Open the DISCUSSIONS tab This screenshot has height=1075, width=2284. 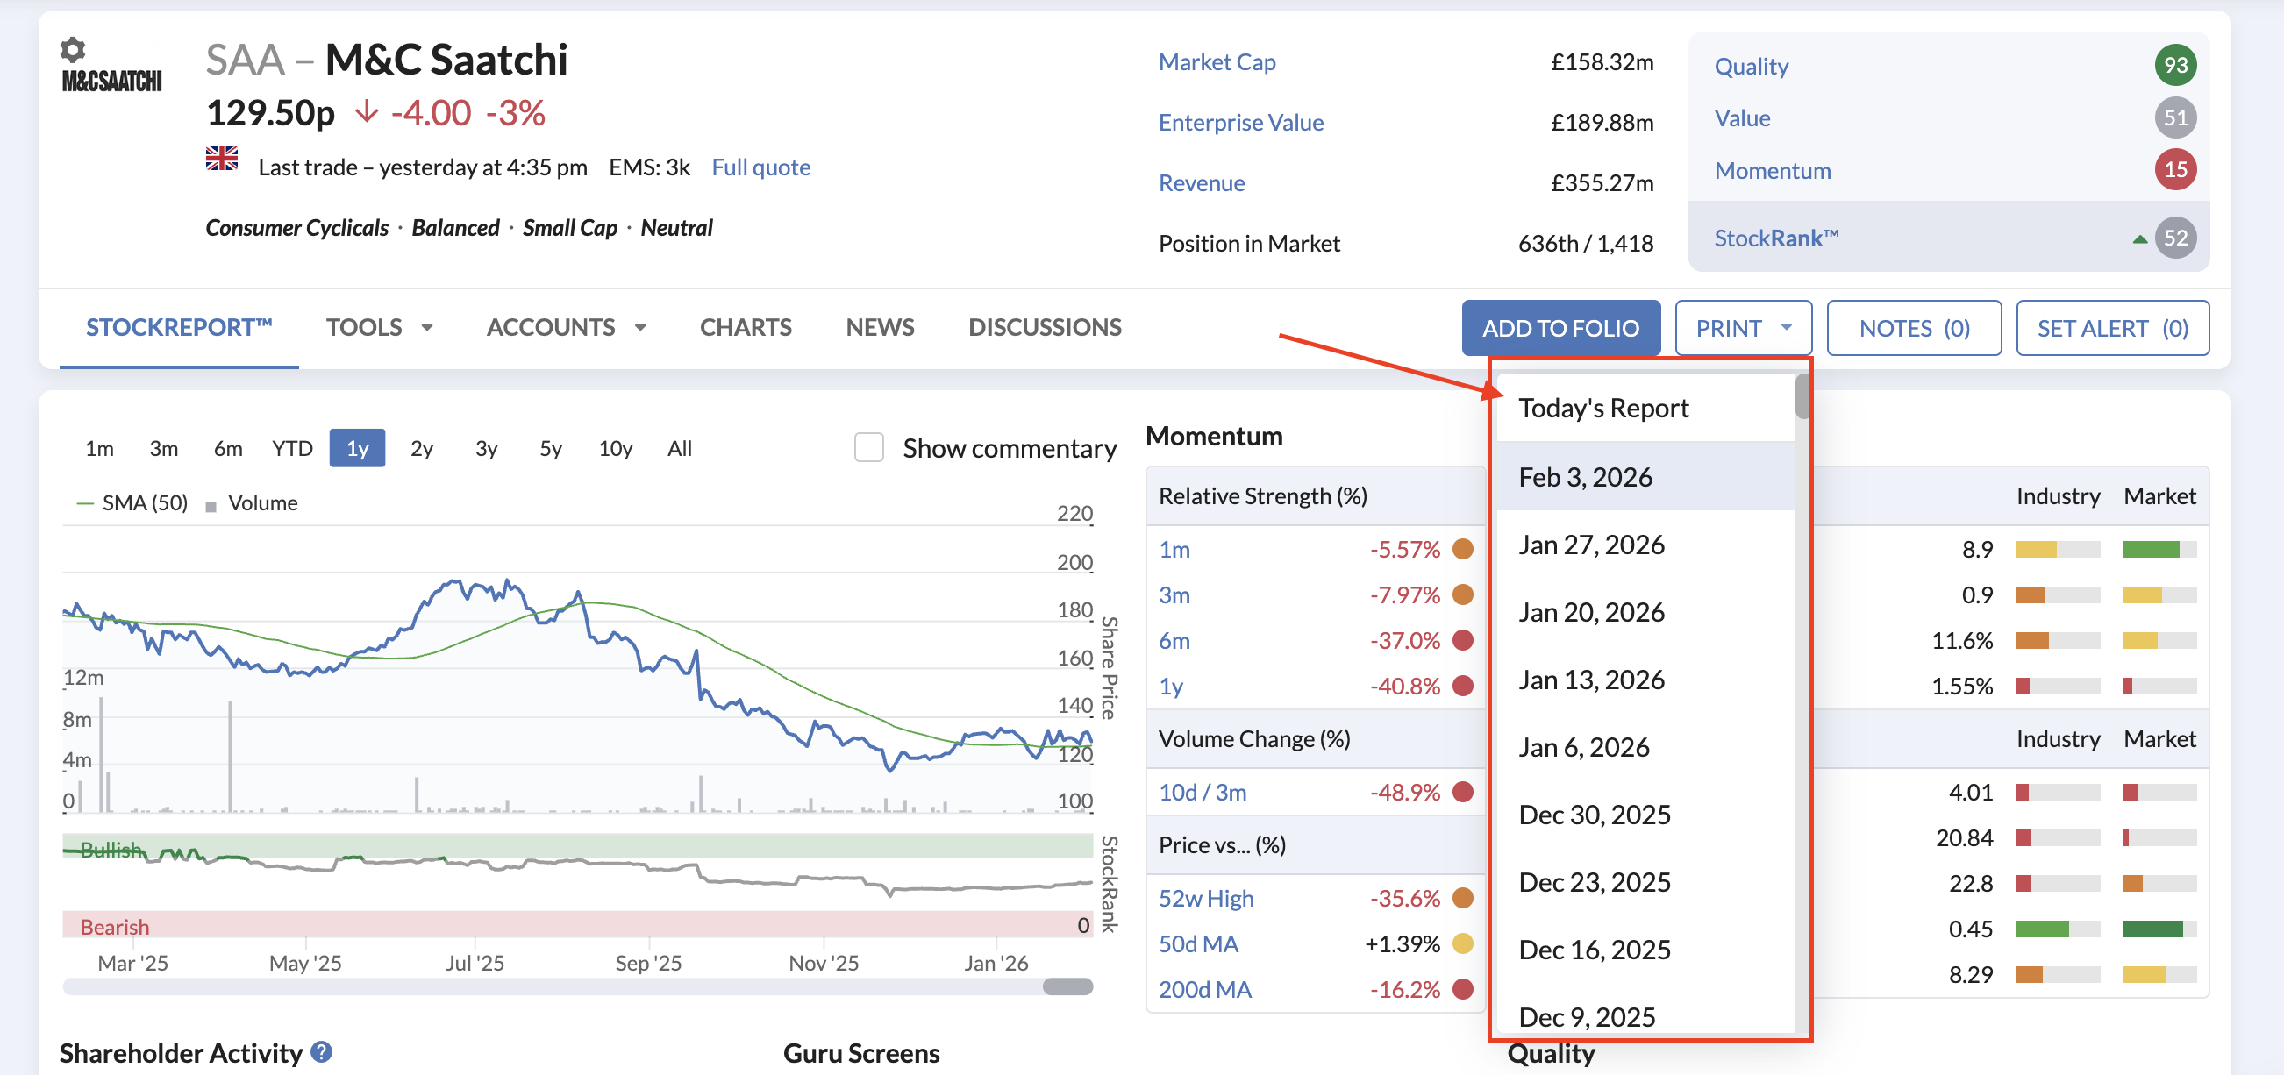click(x=1045, y=327)
